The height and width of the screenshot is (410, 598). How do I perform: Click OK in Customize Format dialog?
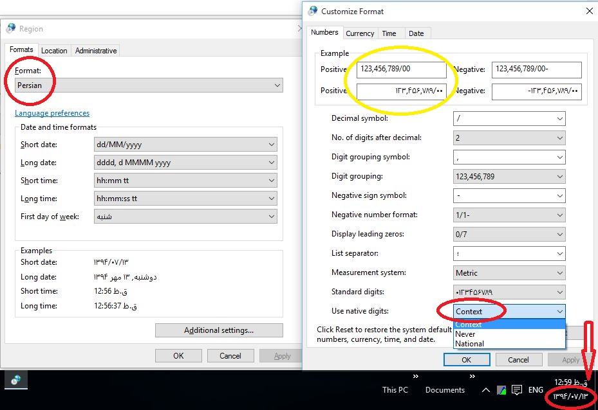467,360
